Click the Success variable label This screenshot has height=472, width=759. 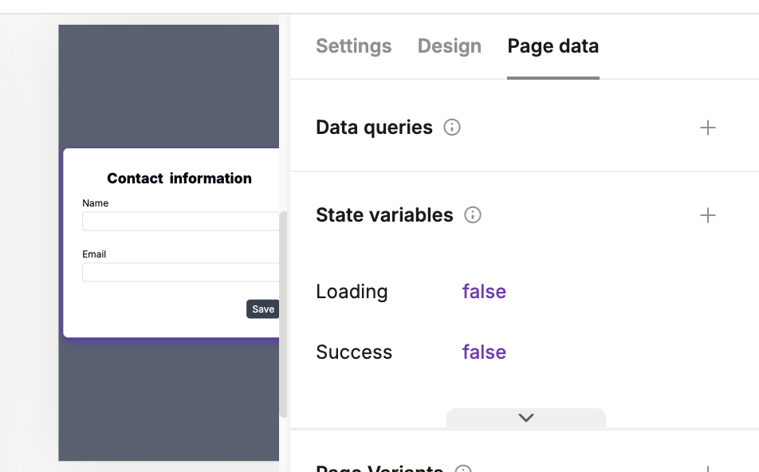353,352
